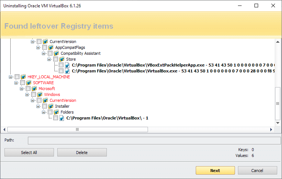Image resolution: width=282 pixels, height=179 pixels.
Task: Click the key icon next to Store
Action: pos(62,59)
